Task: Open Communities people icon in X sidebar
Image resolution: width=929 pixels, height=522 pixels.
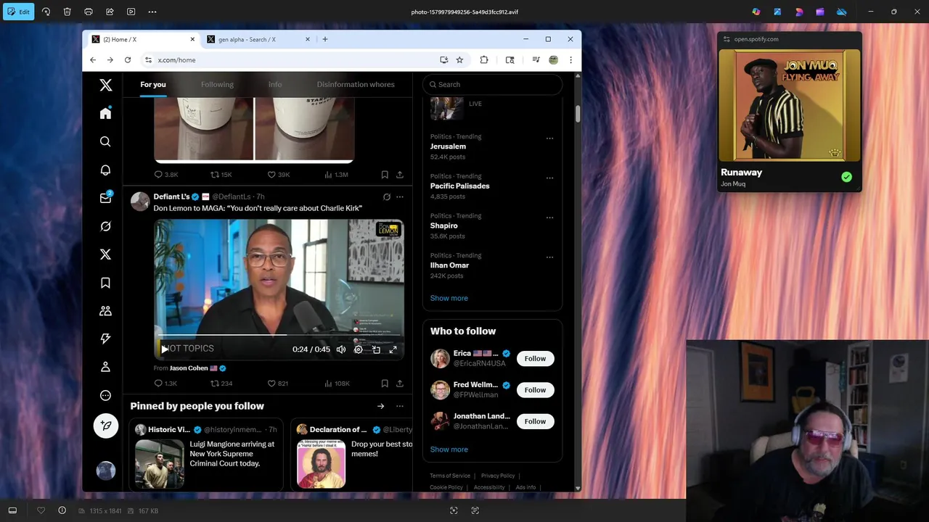Action: [x=105, y=311]
